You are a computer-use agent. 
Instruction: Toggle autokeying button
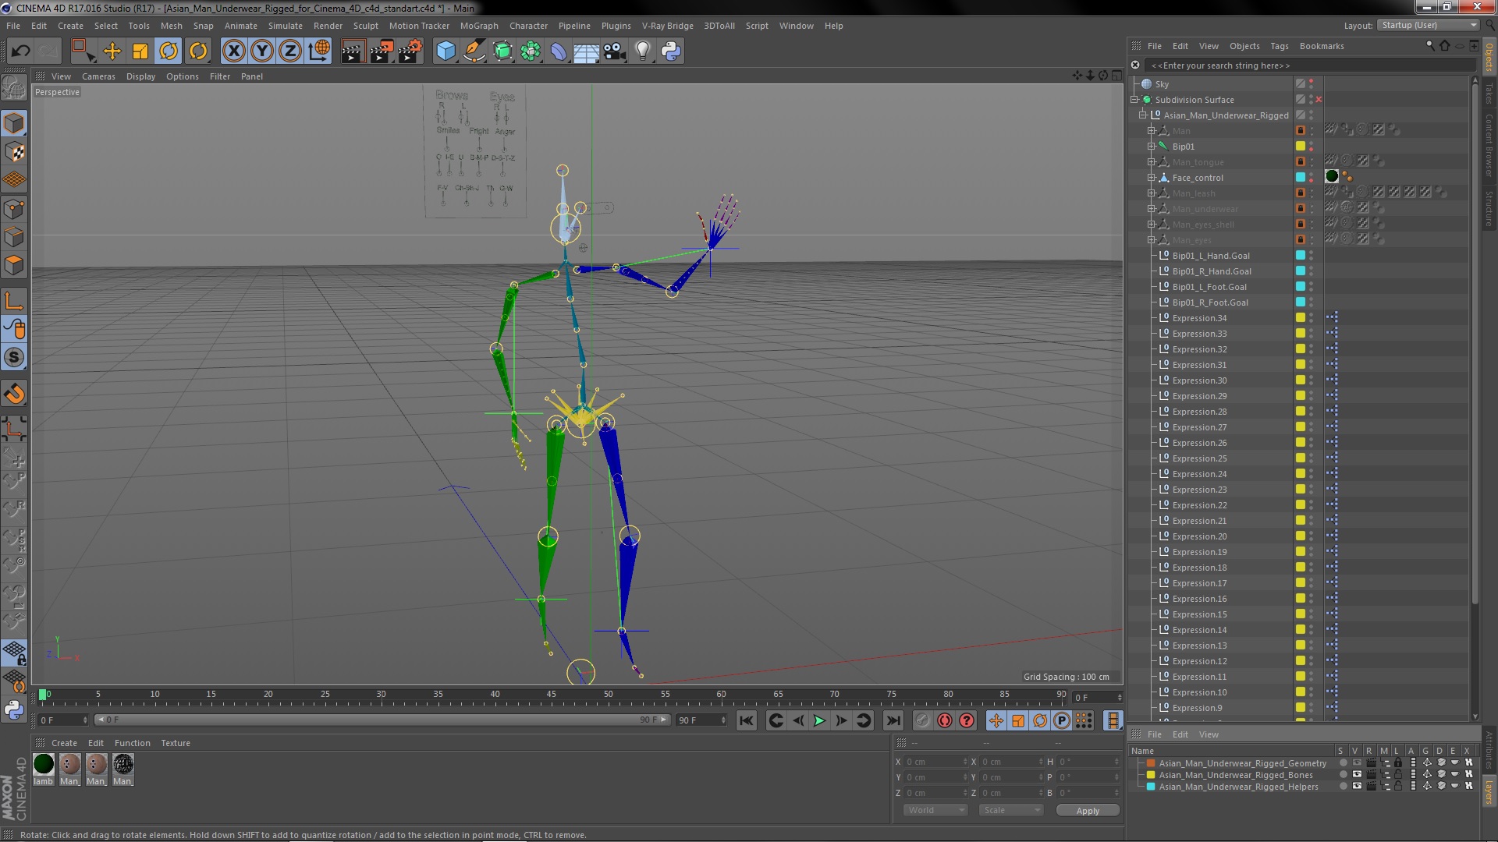945,721
